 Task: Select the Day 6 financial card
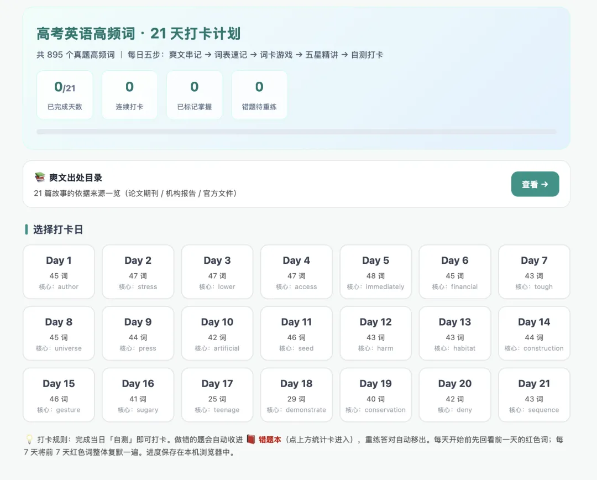click(x=454, y=272)
